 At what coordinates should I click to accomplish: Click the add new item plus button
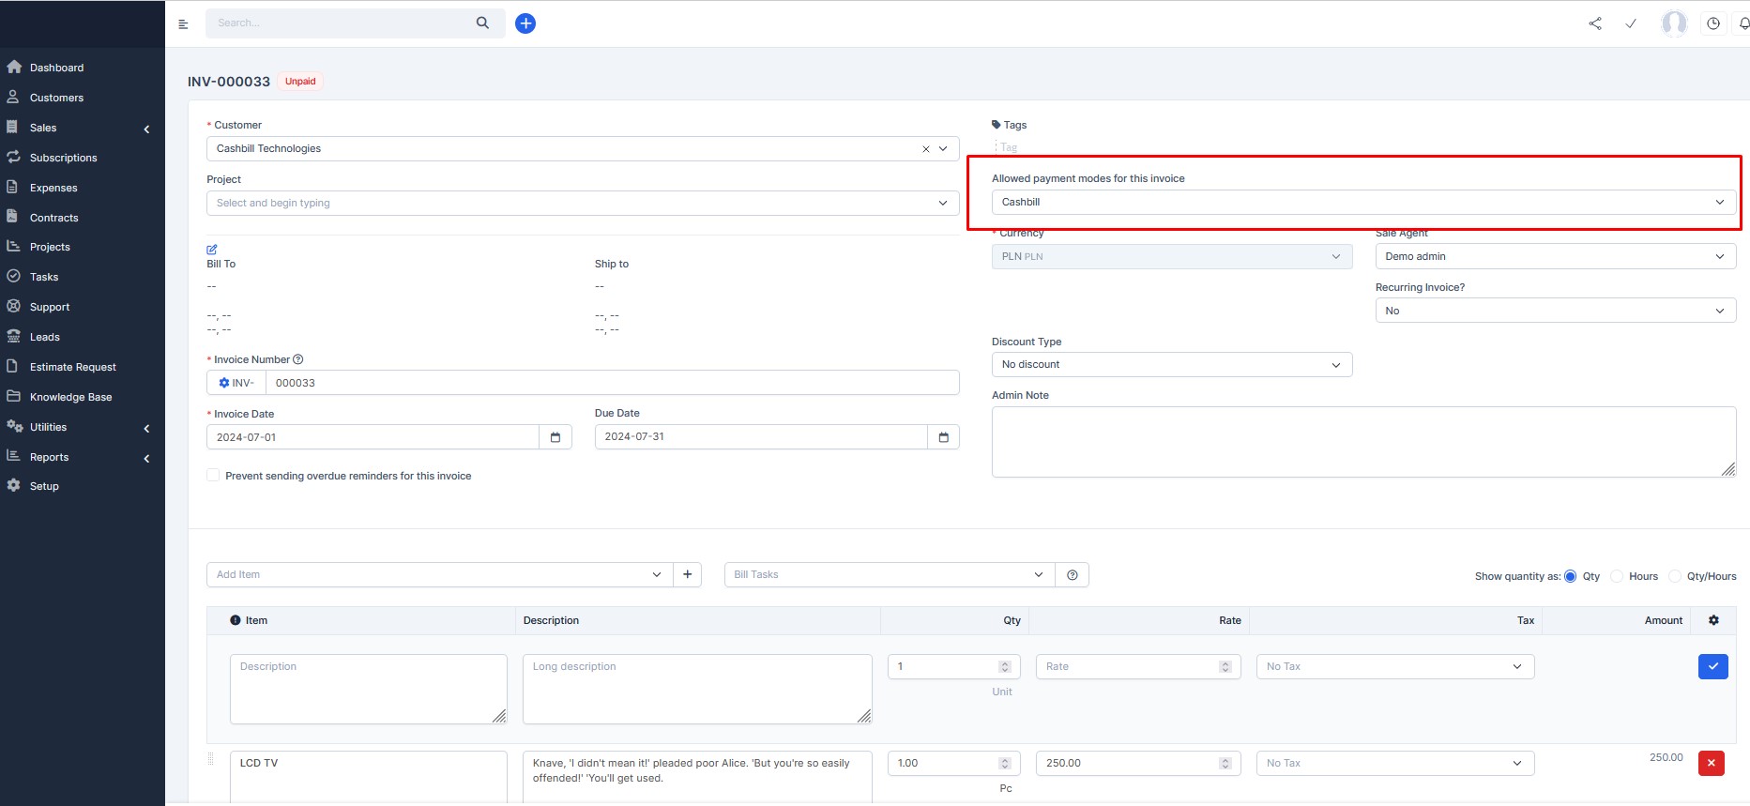(688, 574)
